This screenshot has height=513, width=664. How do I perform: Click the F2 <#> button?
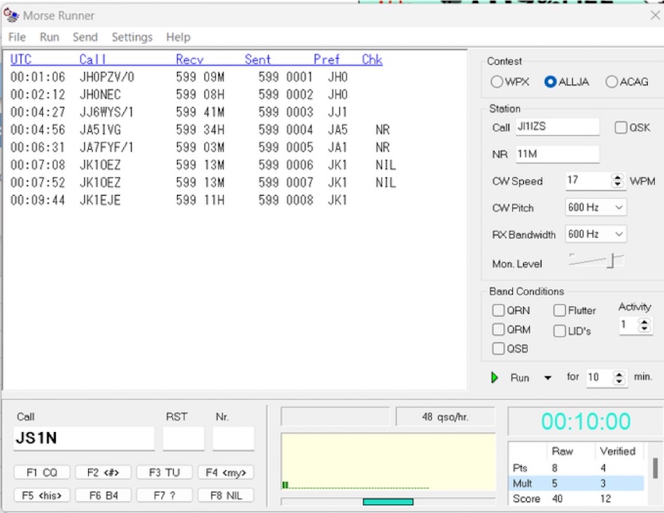coord(103,472)
